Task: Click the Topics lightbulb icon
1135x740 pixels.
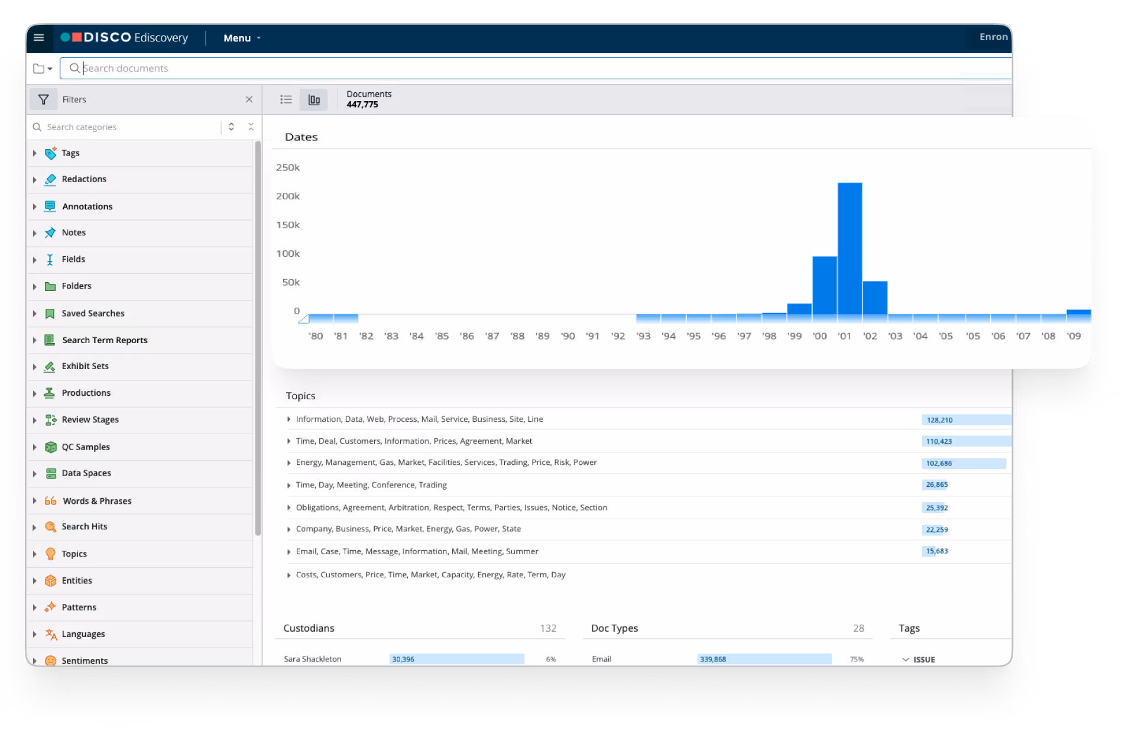Action: [51, 554]
